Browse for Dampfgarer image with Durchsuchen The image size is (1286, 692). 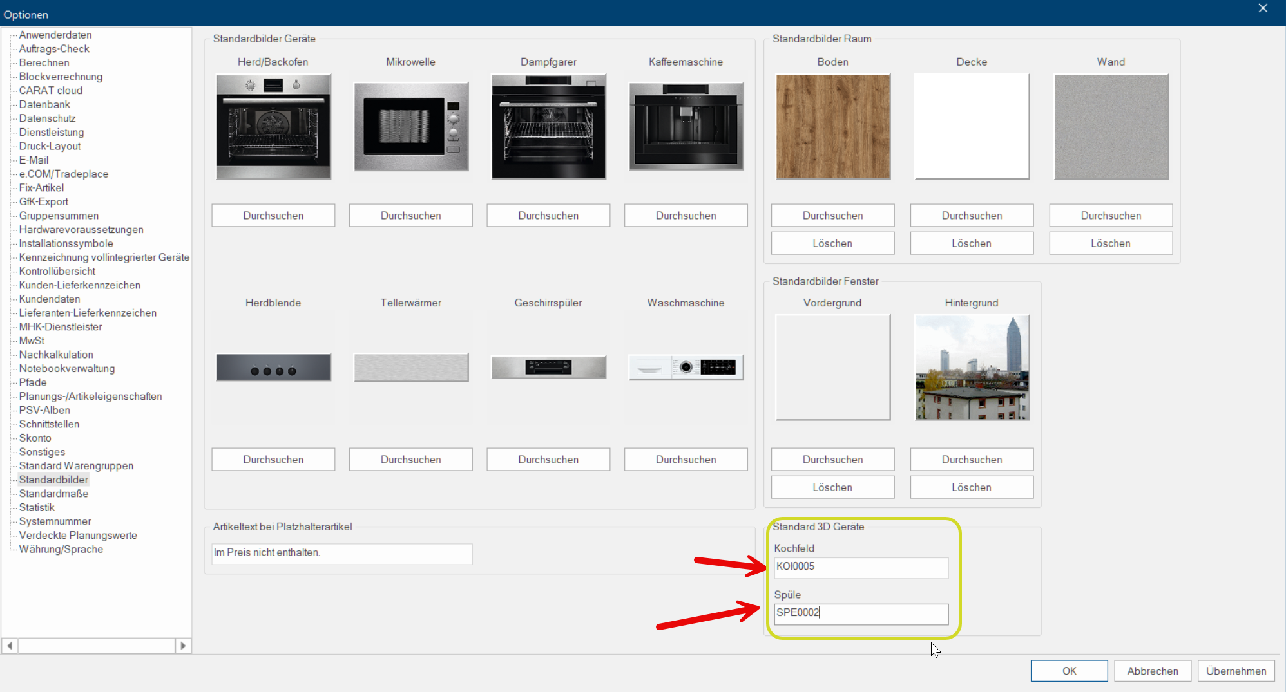pos(548,216)
